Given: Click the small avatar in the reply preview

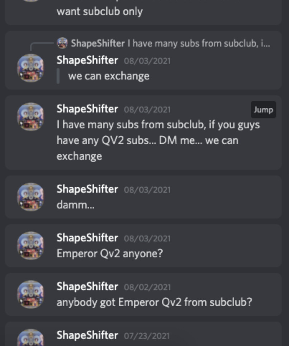Looking at the screenshot, I should click(x=62, y=43).
